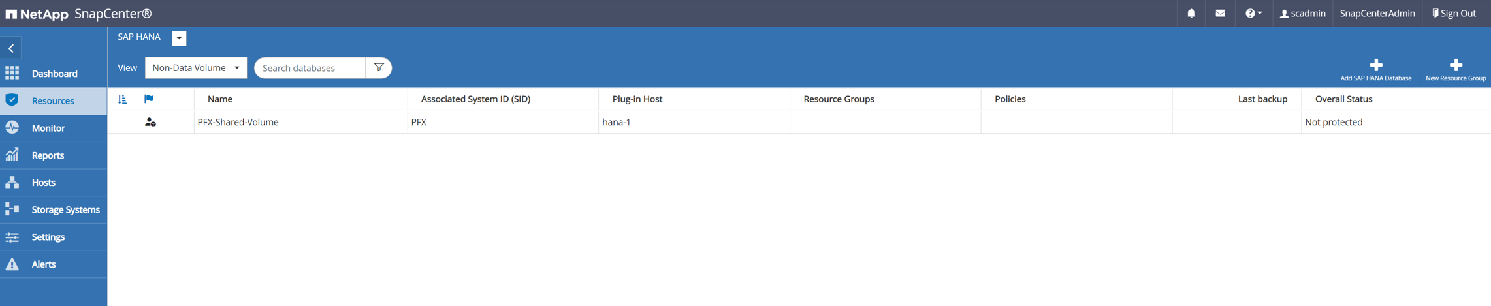Open the Reports section
This screenshot has height=306, width=1491.
coord(48,155)
